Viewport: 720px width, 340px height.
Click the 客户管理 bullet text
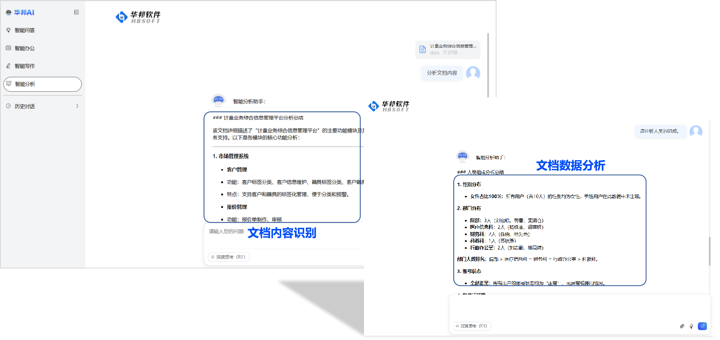237,170
